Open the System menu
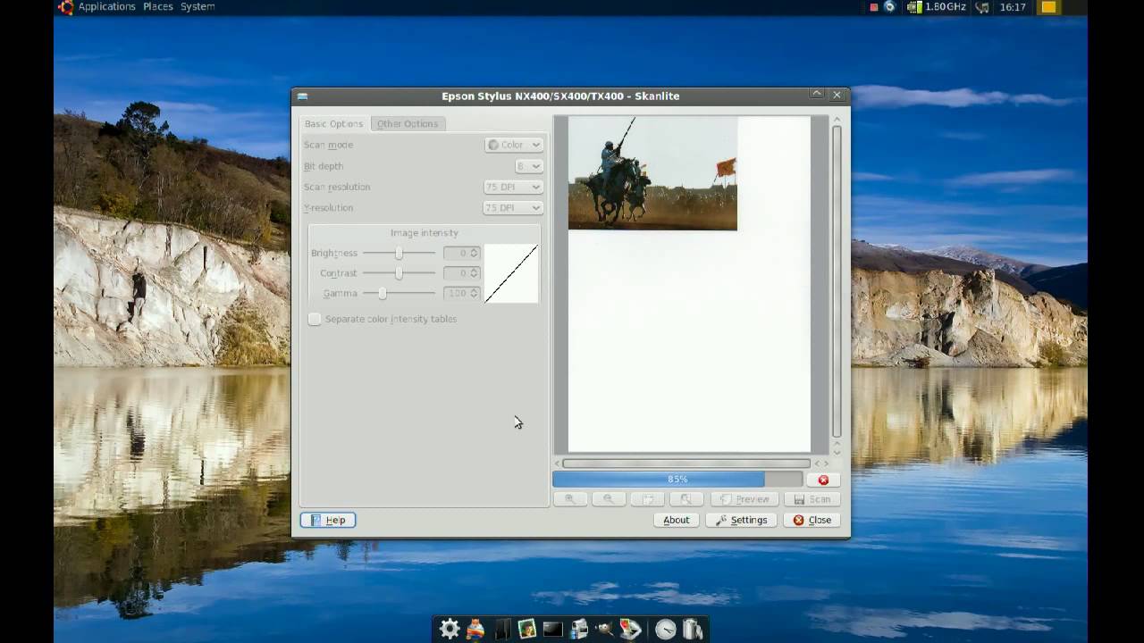 pyautogui.click(x=198, y=6)
